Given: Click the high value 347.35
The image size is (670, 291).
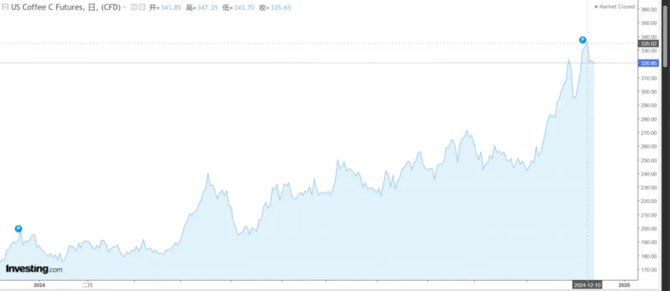Looking at the screenshot, I should coord(207,8).
